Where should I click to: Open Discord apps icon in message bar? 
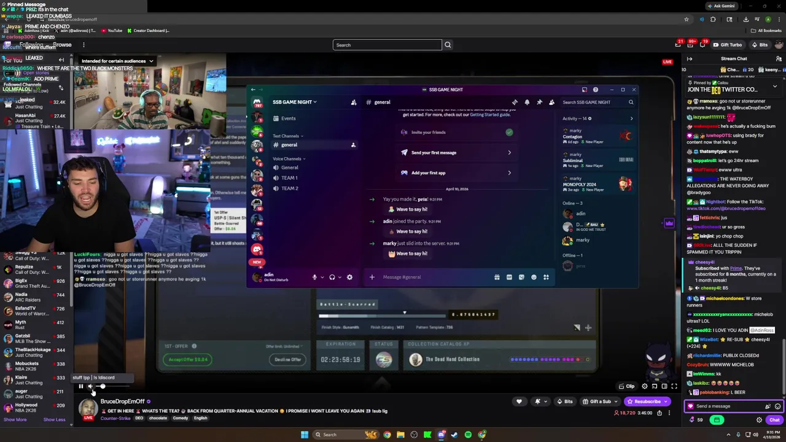pos(546,277)
